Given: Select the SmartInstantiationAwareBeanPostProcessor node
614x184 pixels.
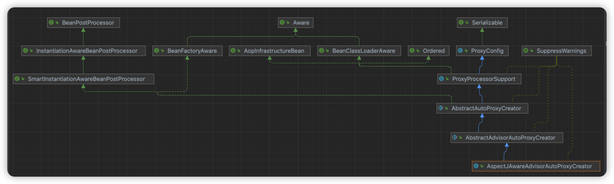Looking at the screenshot, I should click(x=83, y=79).
